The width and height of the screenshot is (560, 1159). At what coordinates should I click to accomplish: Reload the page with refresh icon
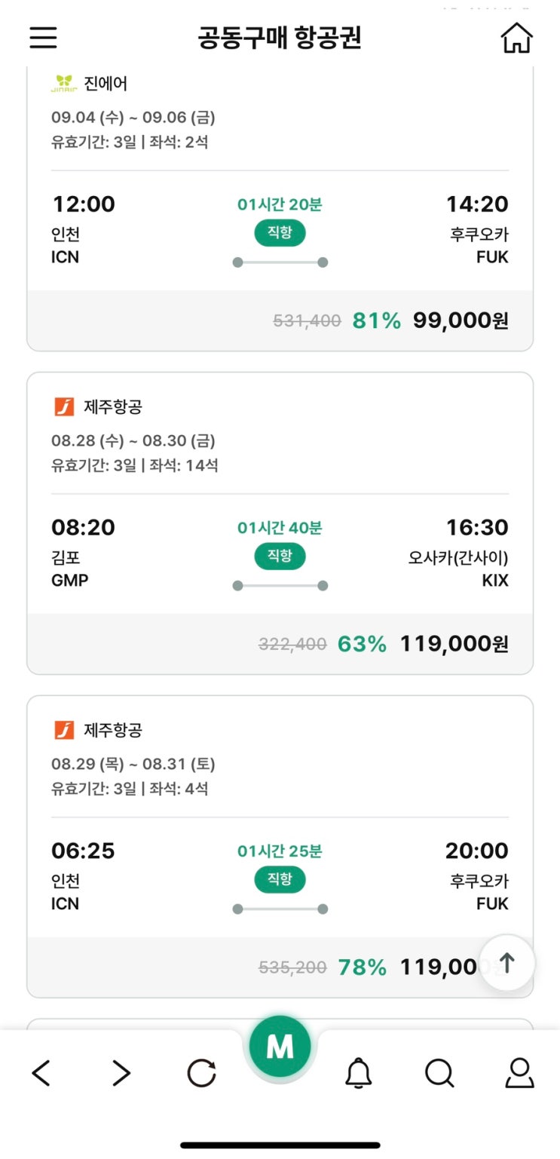pyautogui.click(x=201, y=1072)
